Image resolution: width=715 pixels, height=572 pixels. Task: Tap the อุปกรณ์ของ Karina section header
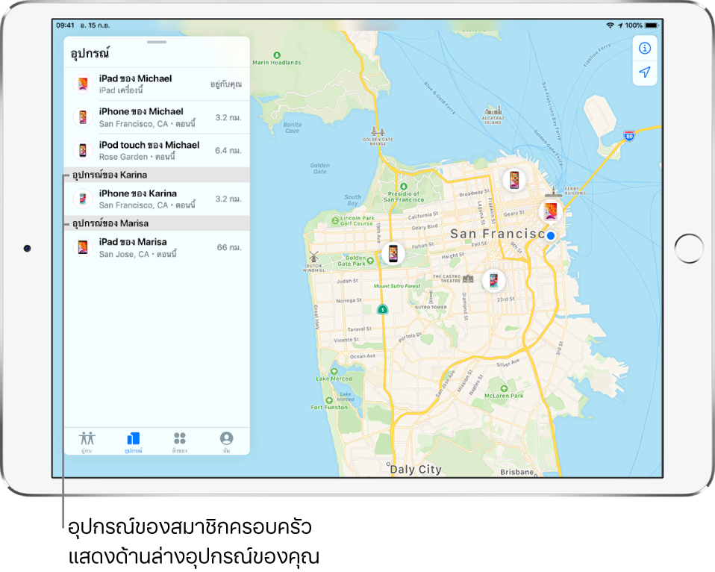click(x=157, y=175)
